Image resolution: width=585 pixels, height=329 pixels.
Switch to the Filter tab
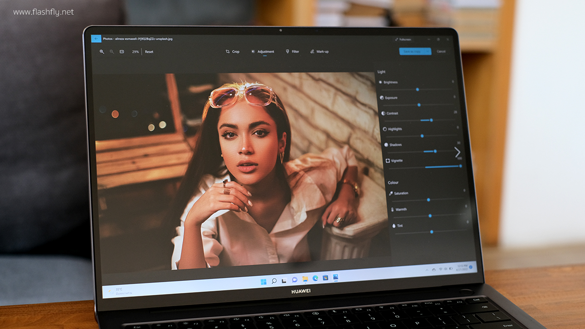point(292,51)
